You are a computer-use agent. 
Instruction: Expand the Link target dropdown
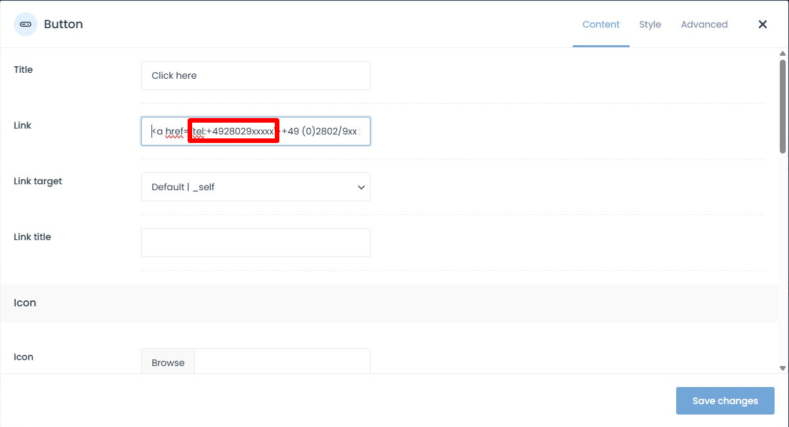tap(255, 187)
